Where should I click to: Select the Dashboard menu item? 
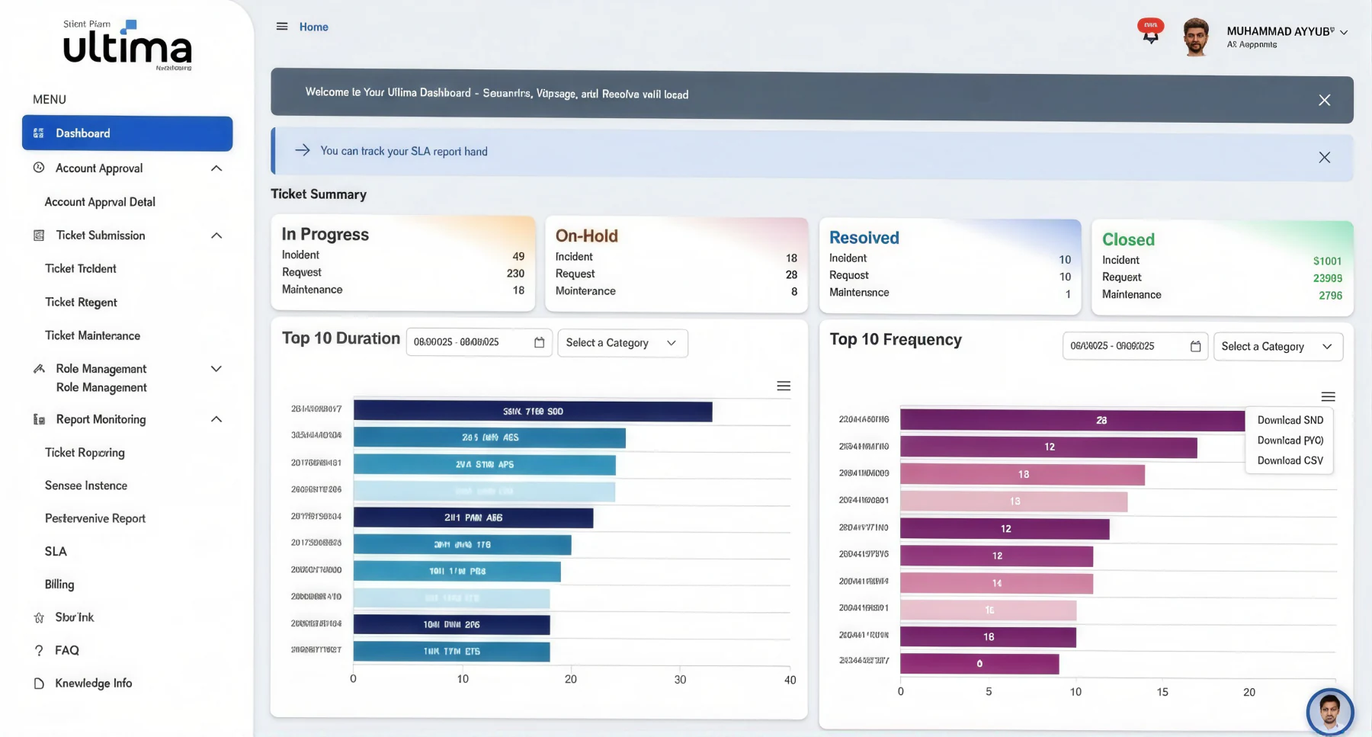pyautogui.click(x=127, y=133)
